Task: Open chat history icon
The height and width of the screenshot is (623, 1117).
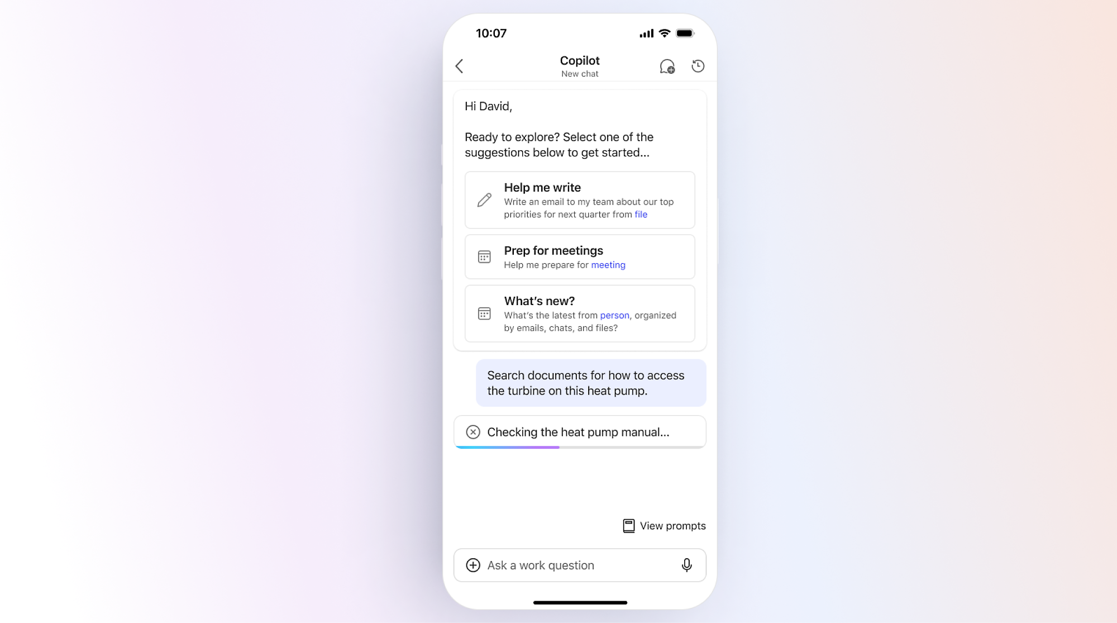Action: [x=698, y=66]
